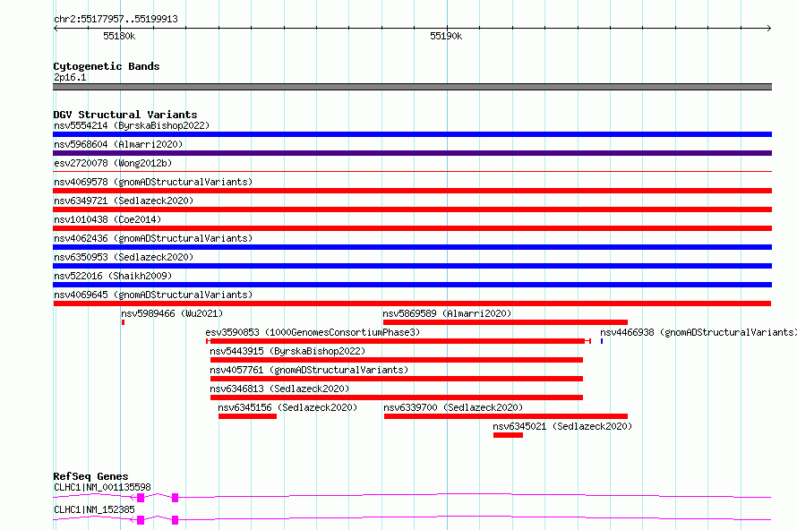Click the blue bar of nsv6350953
The height and width of the screenshot is (530, 797).
(412, 266)
